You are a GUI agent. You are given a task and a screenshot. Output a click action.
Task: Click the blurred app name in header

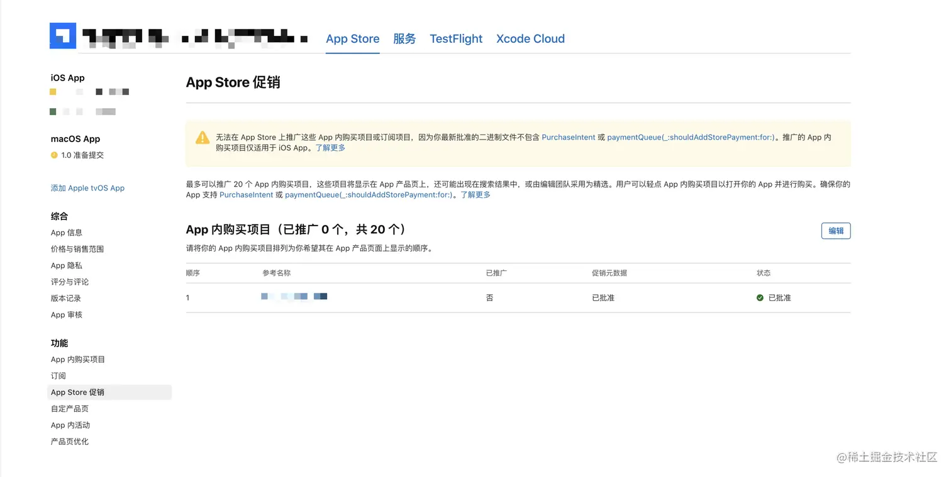coord(195,38)
